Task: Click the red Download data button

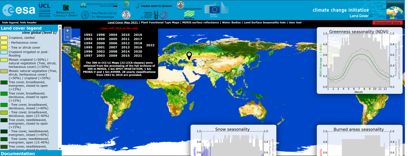Action: [387, 23]
